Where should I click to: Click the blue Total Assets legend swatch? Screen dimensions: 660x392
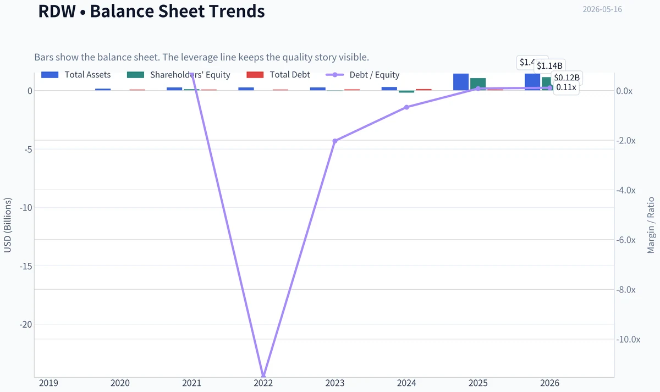click(50, 75)
